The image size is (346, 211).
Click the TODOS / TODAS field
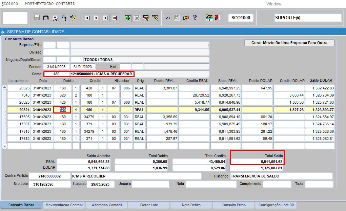[x=146, y=60]
